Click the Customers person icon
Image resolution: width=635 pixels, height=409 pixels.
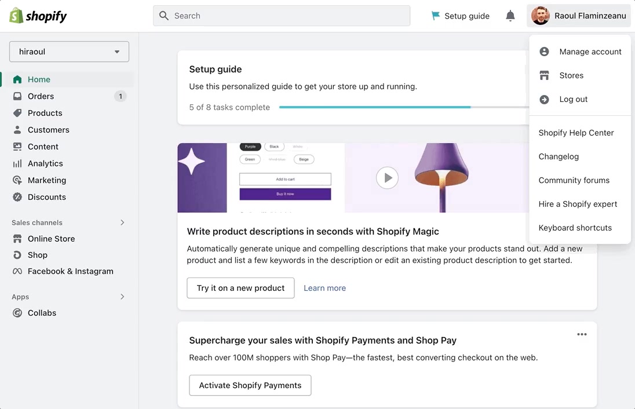tap(17, 130)
